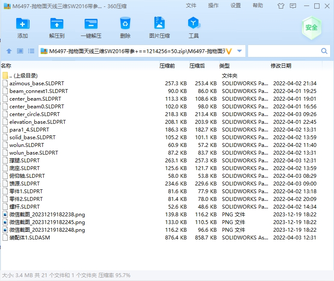Viewport: 334px width, 281px height.
Task: Select file 馈源.SLDPRT
Action: click(x=24, y=183)
